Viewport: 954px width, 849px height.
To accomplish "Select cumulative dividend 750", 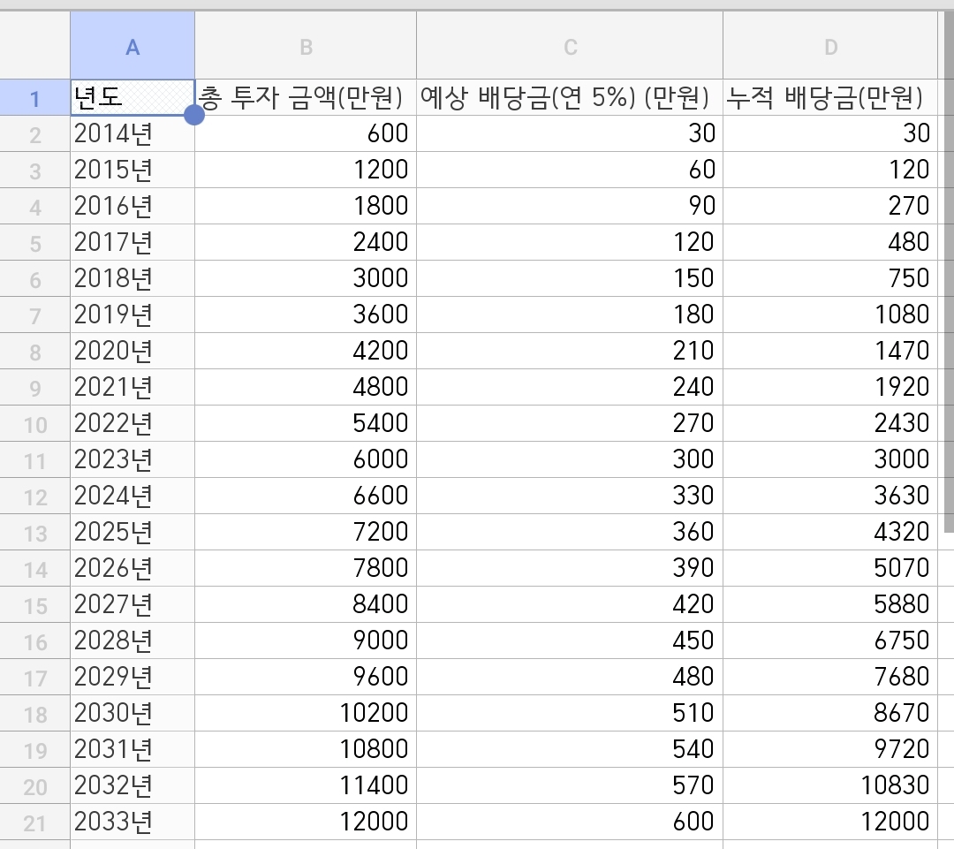I will point(830,279).
